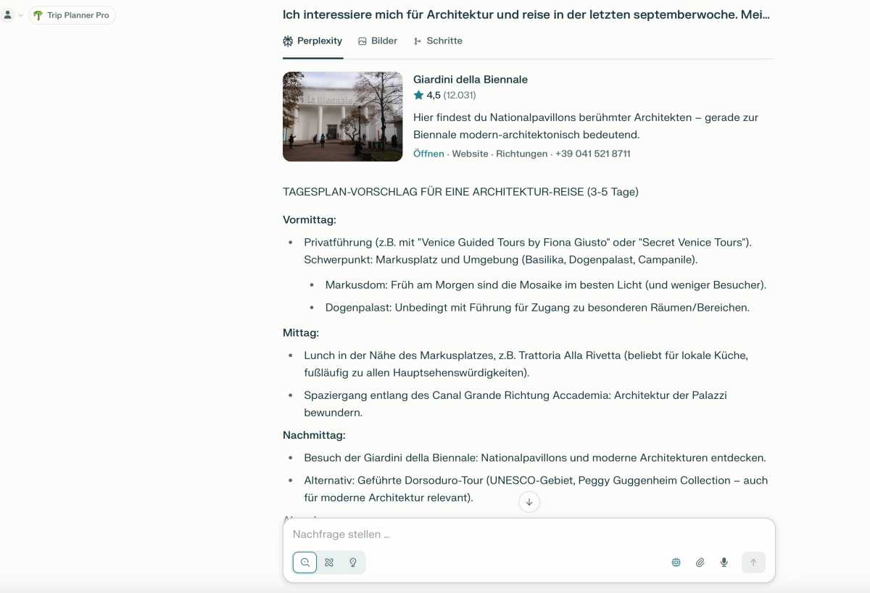Click the Markusdom bullet text
This screenshot has height=593, width=870.
click(x=546, y=285)
